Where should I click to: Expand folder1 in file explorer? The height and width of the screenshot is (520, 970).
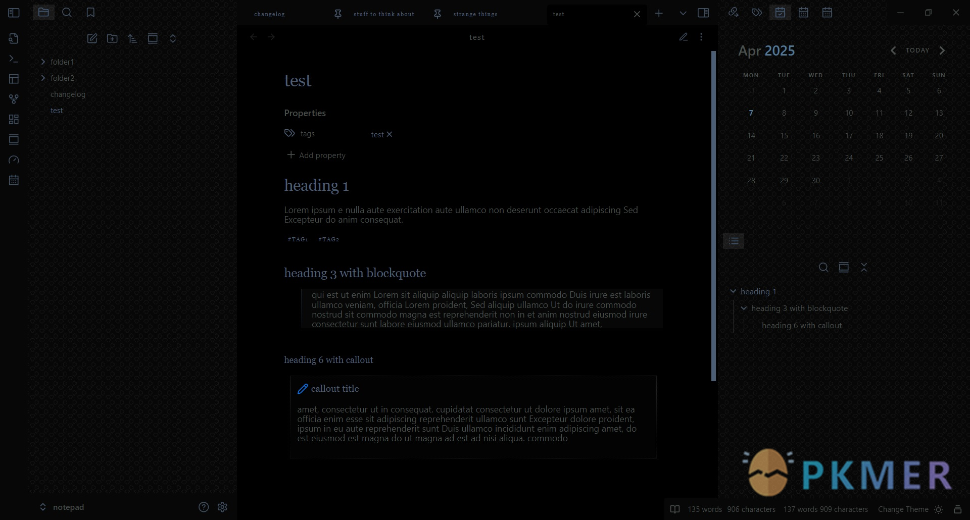pos(43,62)
